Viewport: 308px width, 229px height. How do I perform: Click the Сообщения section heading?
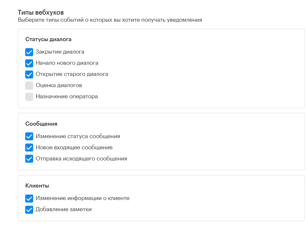coord(39,123)
